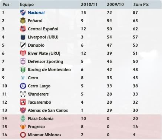Select the Miramar Misiones round badge
This screenshot has width=162, height=140.
(23, 135)
